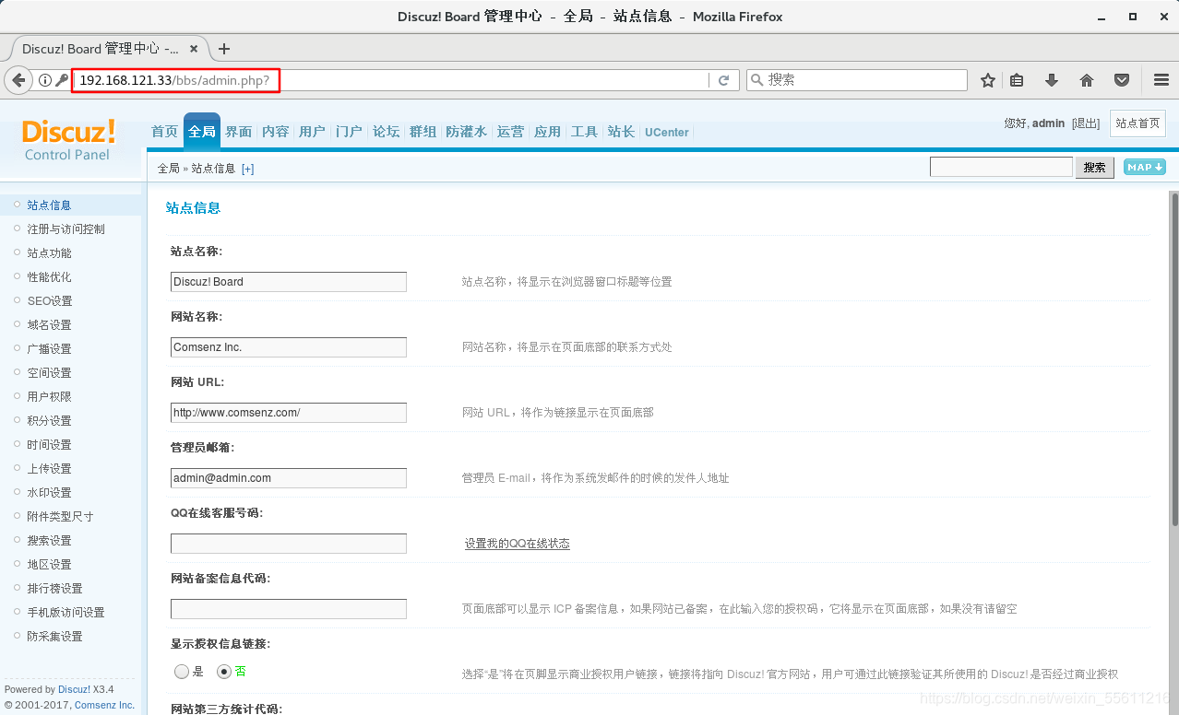Screen dimensions: 1179x715
Task: Open the 门户 top menu
Action: click(350, 132)
